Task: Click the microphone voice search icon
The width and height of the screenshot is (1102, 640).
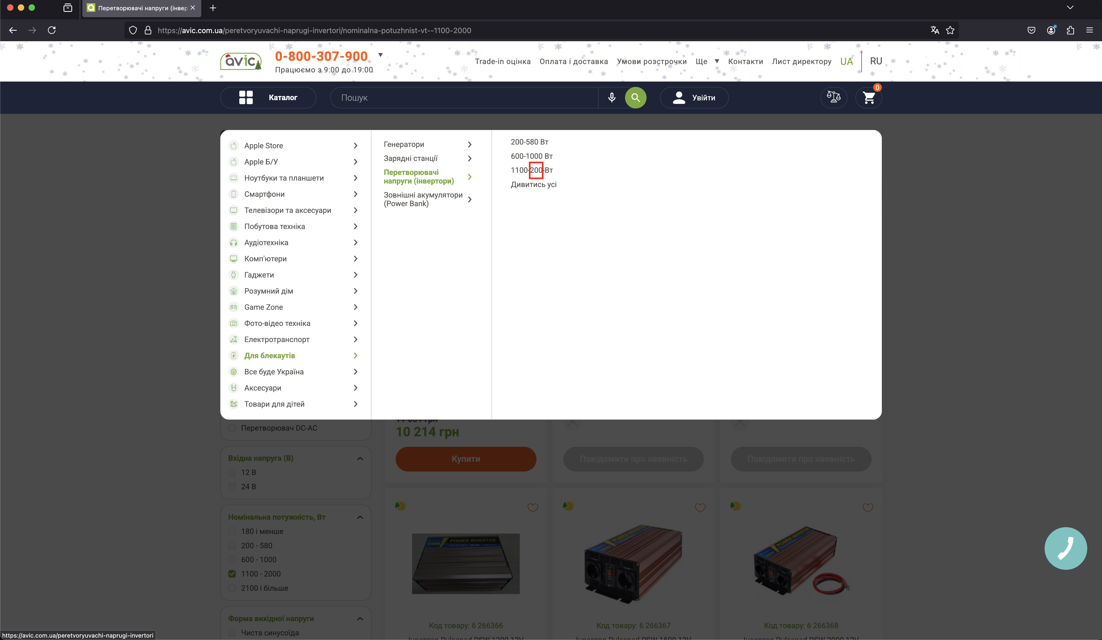Action: pyautogui.click(x=611, y=97)
